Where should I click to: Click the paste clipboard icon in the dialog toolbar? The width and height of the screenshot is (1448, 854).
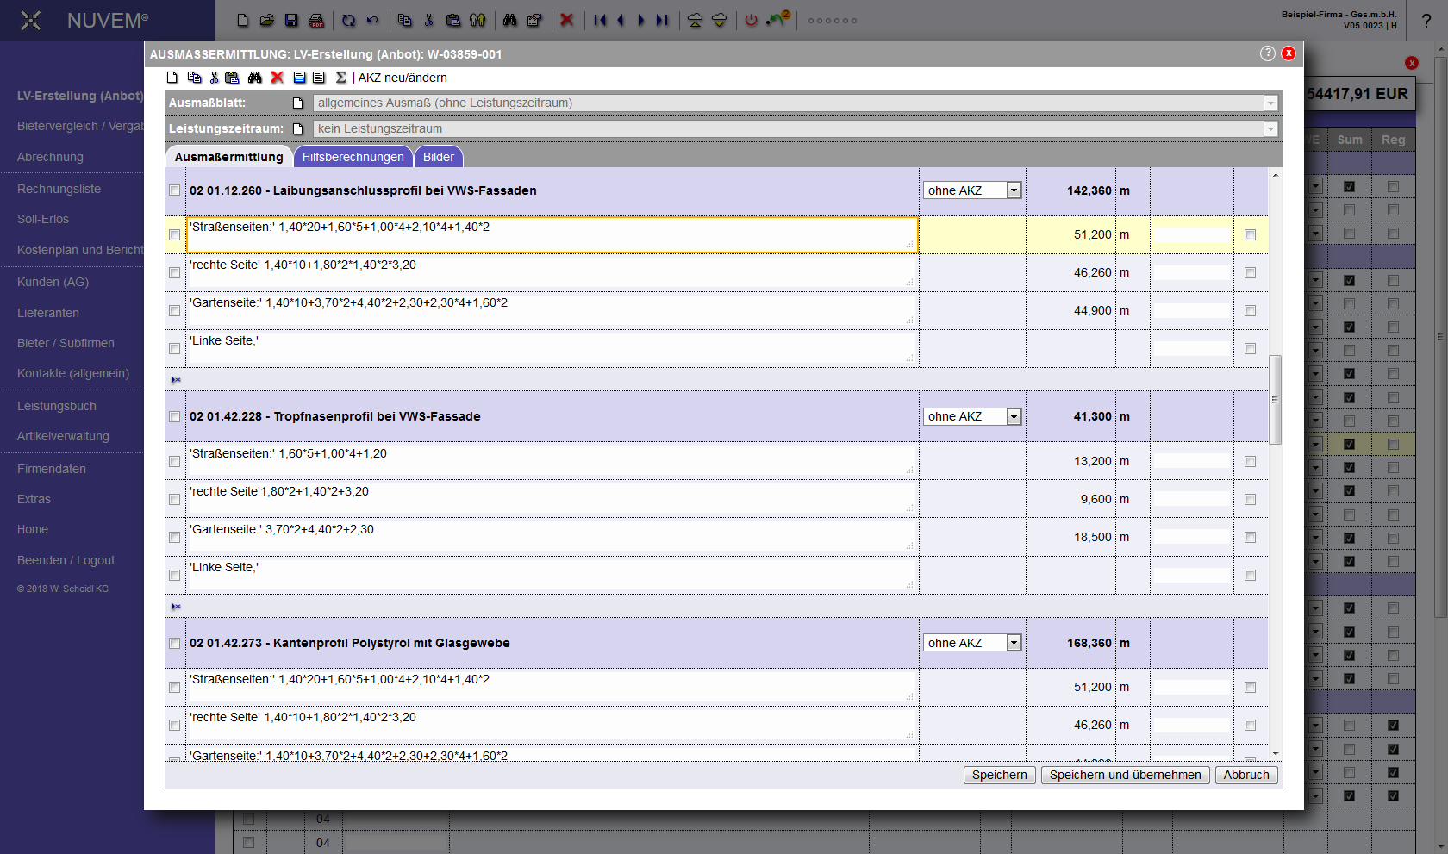coord(232,78)
